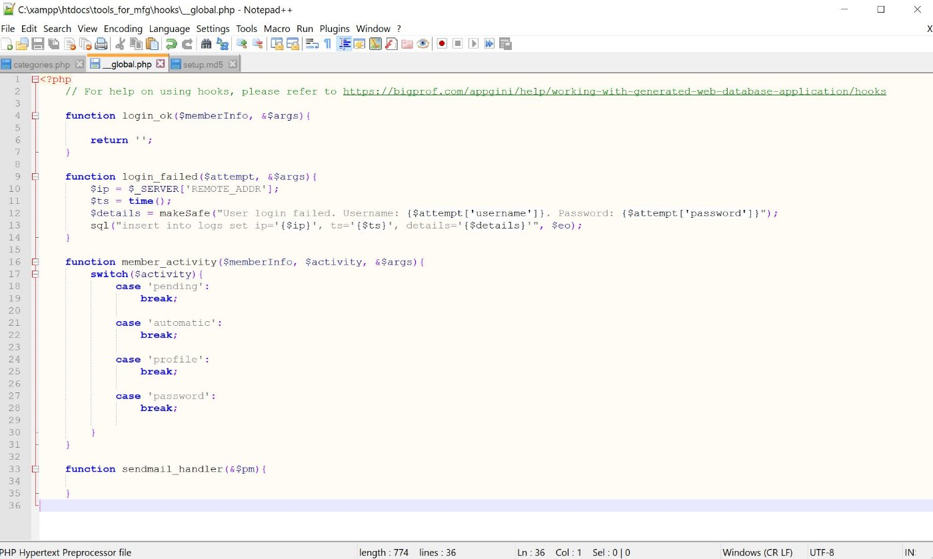Toggle the Document Map panel icon

[x=375, y=44]
